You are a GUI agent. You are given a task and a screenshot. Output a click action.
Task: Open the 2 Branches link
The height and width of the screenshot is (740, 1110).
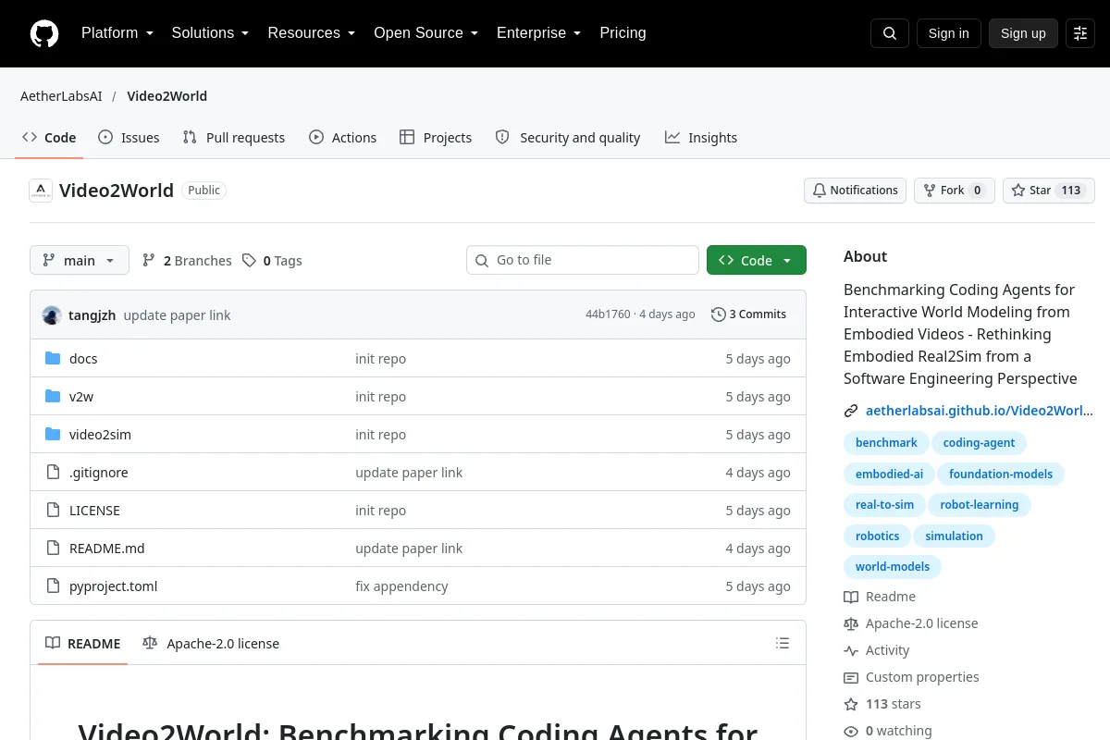tap(187, 261)
